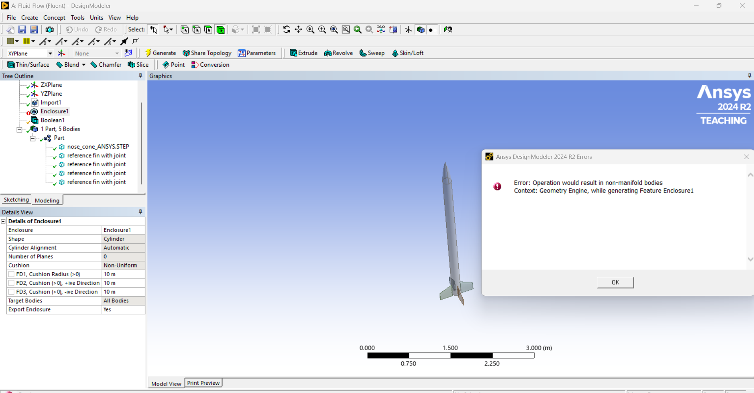Activate the Pan view tool
Viewport: 754px width, 393px height.
click(298, 29)
